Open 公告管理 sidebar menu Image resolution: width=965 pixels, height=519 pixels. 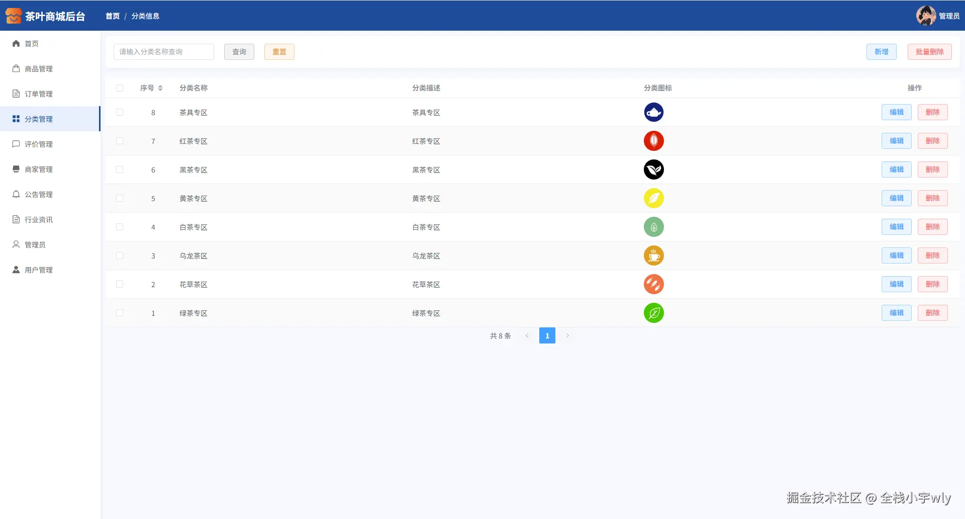coord(50,195)
